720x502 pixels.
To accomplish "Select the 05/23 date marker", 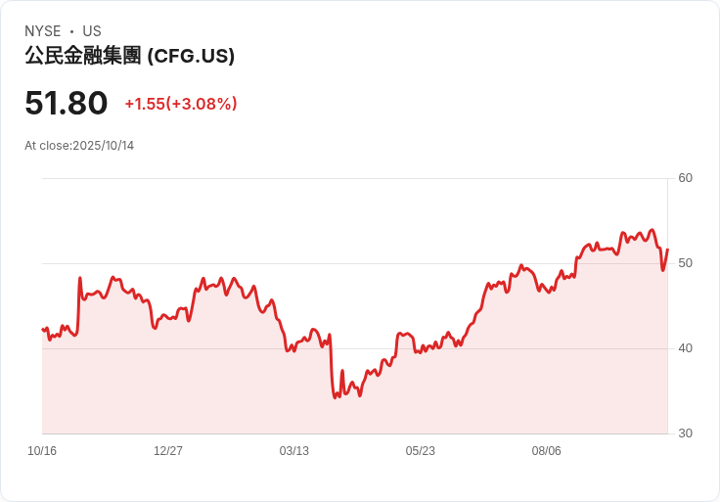I will [x=421, y=451].
